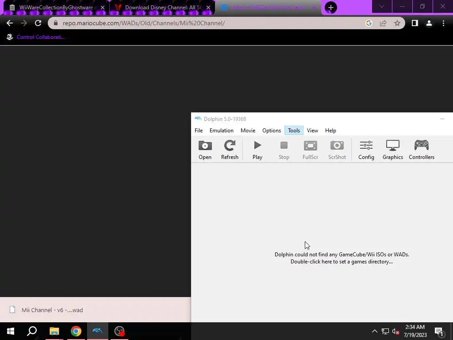Go back in Chrome
This screenshot has width=453, height=340.
click(x=10, y=23)
